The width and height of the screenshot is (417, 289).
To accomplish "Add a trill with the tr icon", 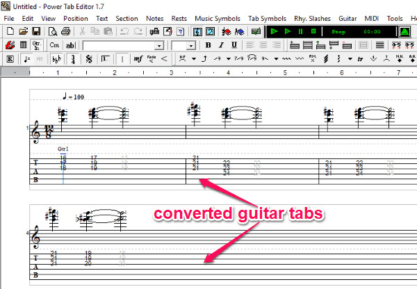I will pyautogui.click(x=360, y=59).
